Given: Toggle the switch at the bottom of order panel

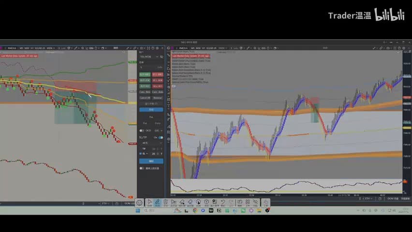Looking at the screenshot, I should tap(142, 168).
